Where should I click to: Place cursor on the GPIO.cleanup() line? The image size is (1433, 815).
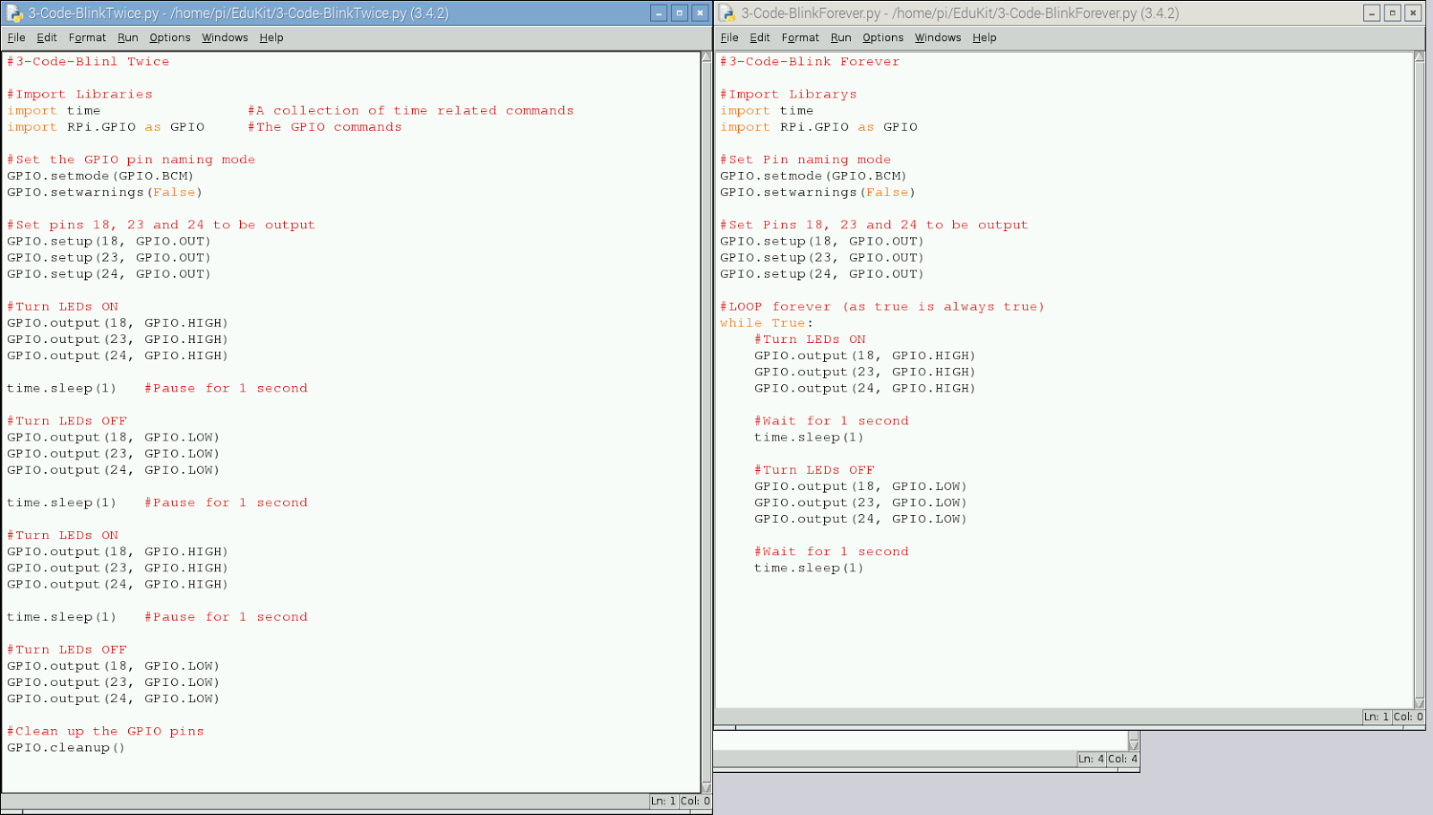[61, 747]
